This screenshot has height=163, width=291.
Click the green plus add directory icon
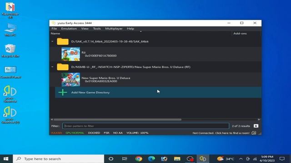point(63,92)
